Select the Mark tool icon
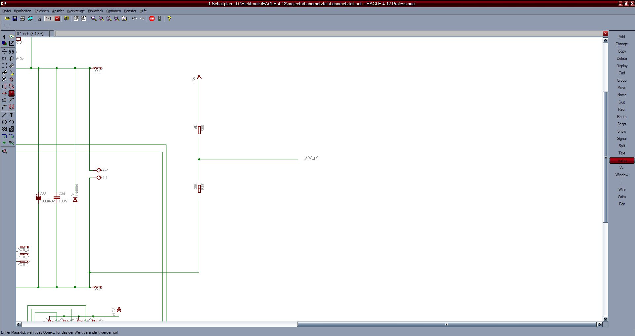635x336 pixels. click(x=12, y=43)
